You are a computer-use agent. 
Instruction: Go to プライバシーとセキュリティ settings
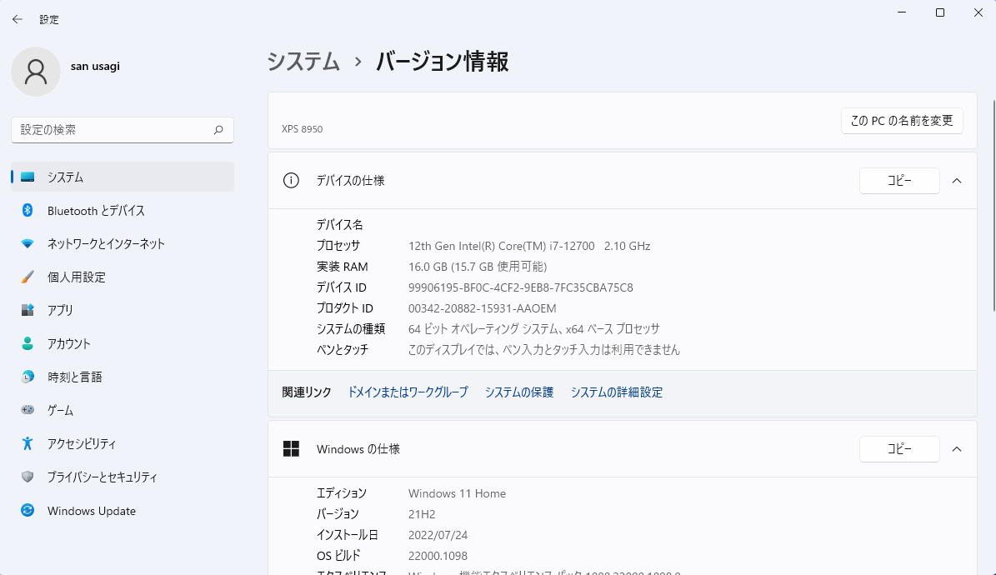123,477
